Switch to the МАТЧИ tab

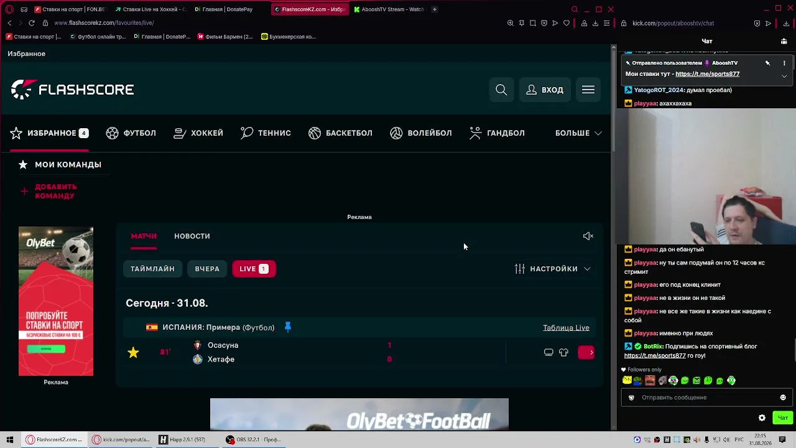(x=144, y=236)
